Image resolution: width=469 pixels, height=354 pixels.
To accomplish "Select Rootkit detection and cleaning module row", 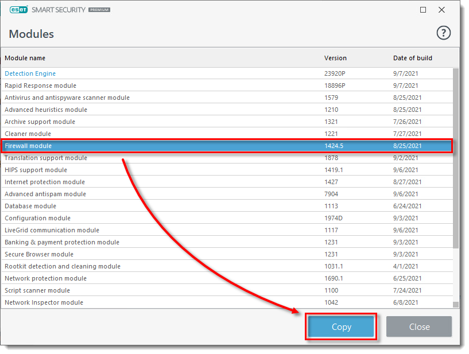I will click(227, 266).
